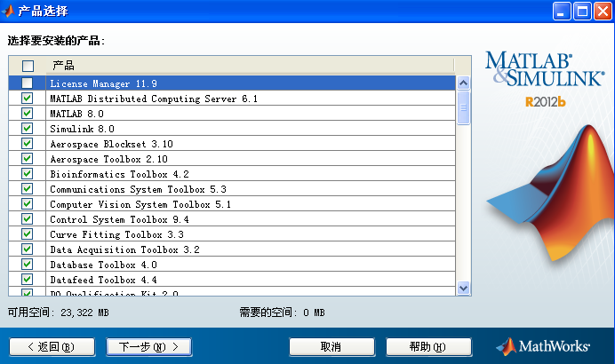615x364 pixels.
Task: Cancel installation with 取消 button
Action: pyautogui.click(x=331, y=347)
